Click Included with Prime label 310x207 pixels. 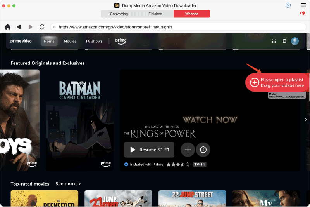click(x=146, y=164)
